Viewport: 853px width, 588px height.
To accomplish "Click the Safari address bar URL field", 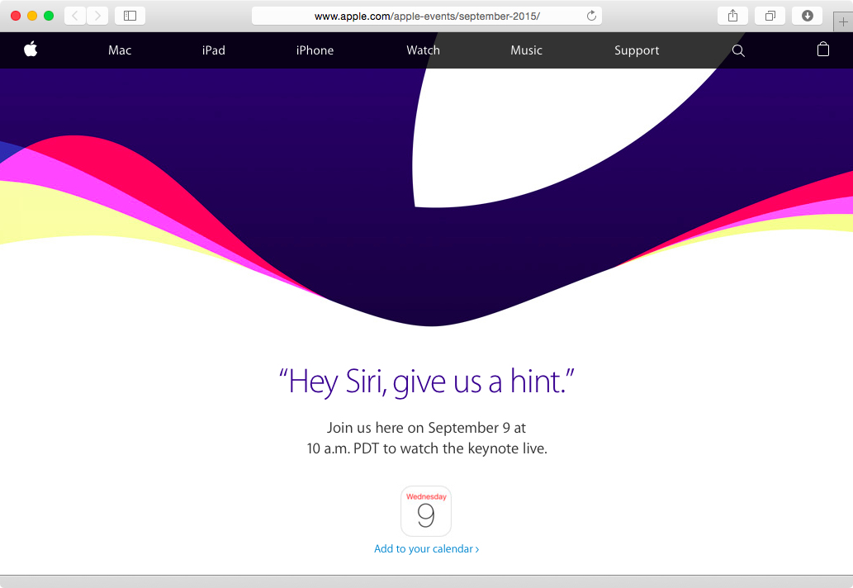I will (x=427, y=16).
